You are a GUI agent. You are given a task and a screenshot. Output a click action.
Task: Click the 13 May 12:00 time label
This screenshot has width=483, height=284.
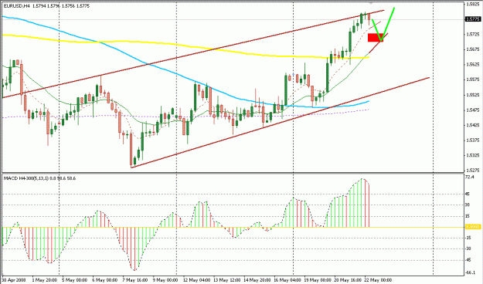point(226,280)
